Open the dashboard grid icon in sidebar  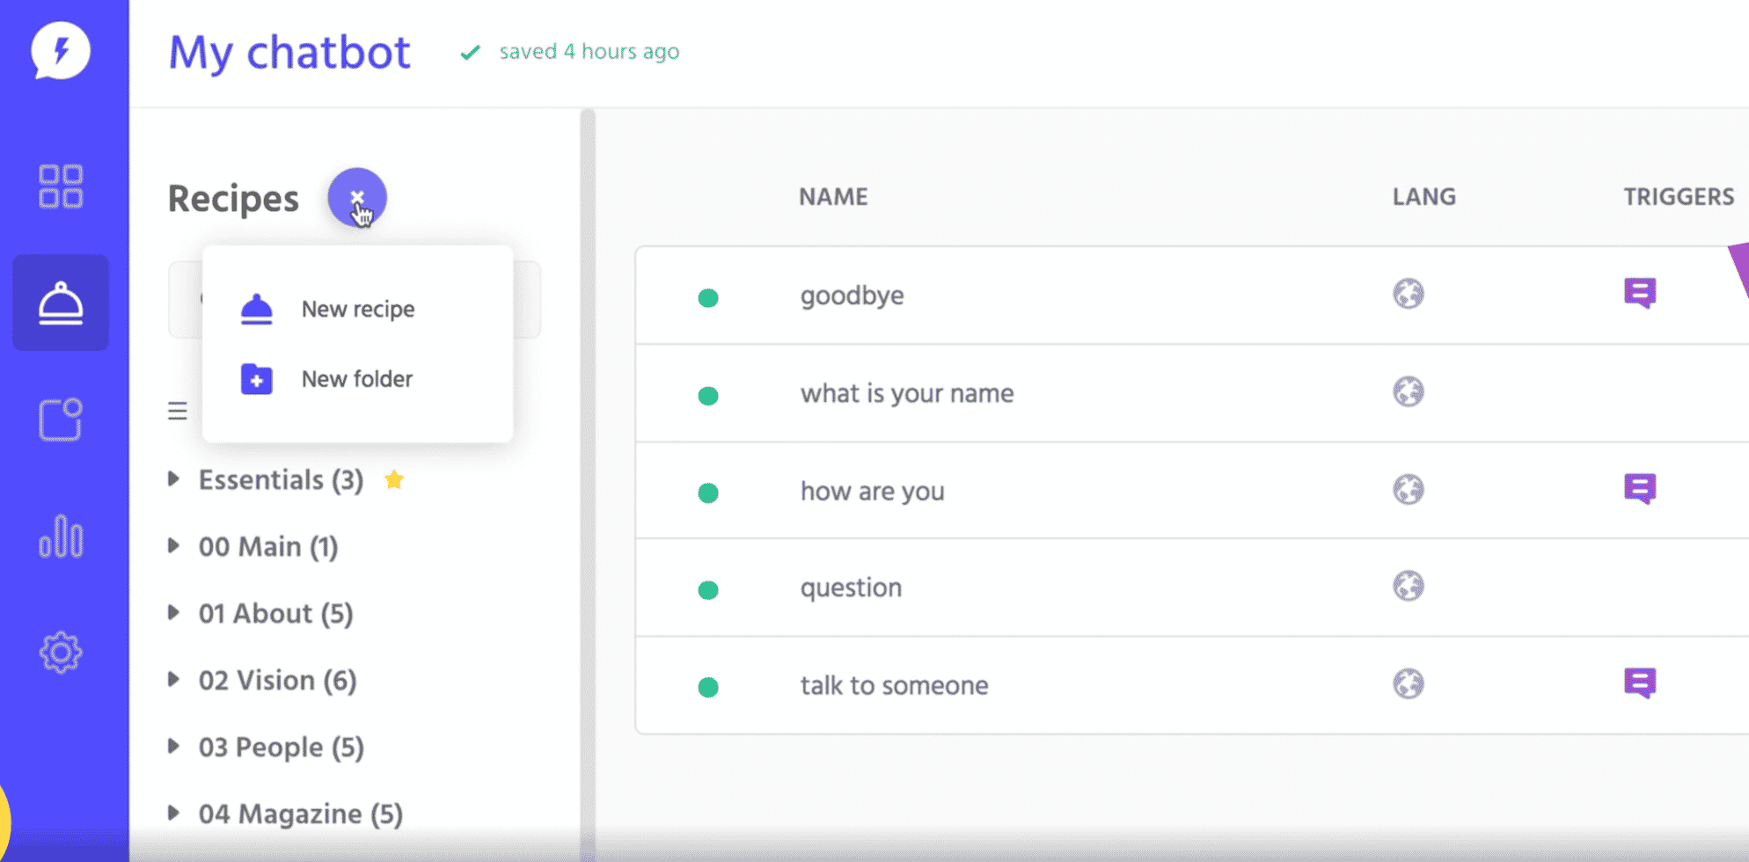click(59, 185)
